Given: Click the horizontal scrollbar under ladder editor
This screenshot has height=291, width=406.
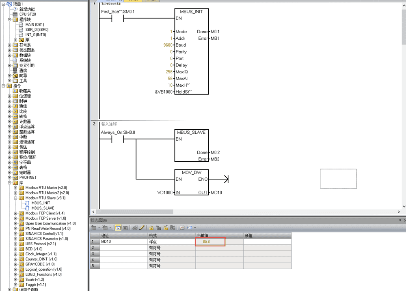Looking at the screenshot, I should [244, 212].
